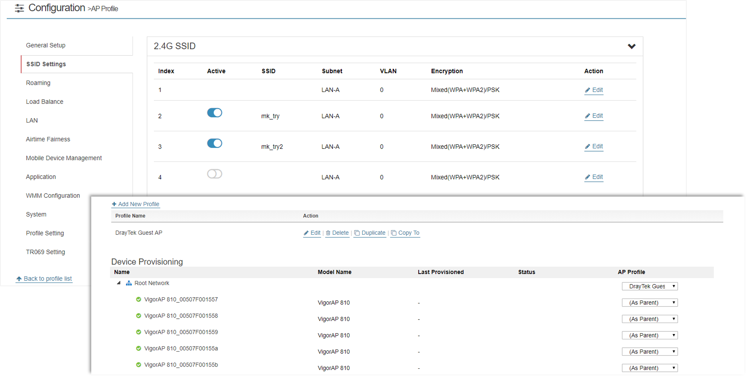Open AP Profile dropdown for VigorAP 810_00507F00155a

coord(649,352)
